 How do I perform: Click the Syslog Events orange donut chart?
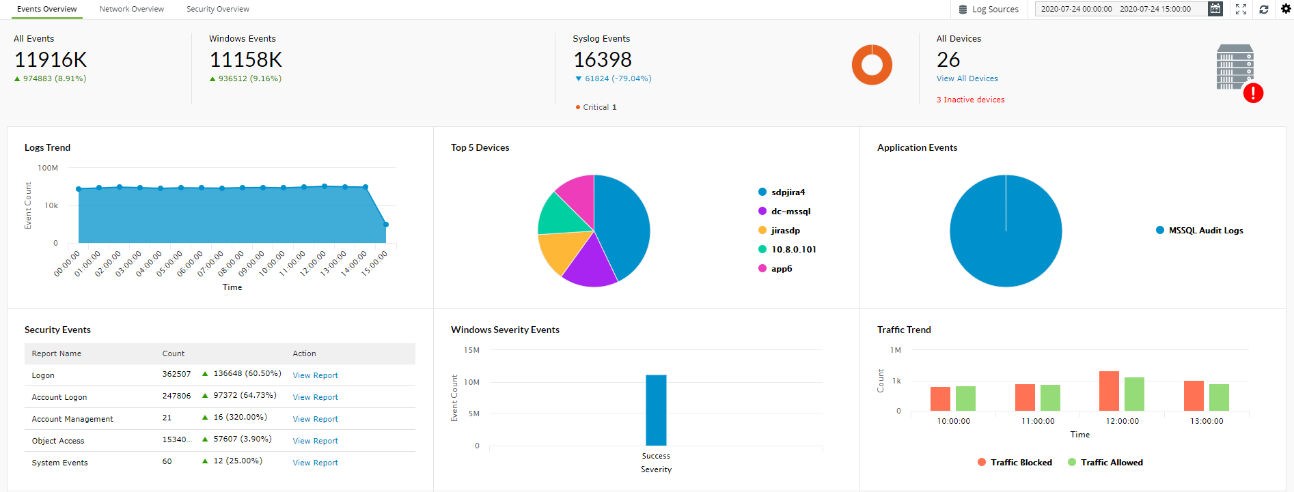click(872, 65)
